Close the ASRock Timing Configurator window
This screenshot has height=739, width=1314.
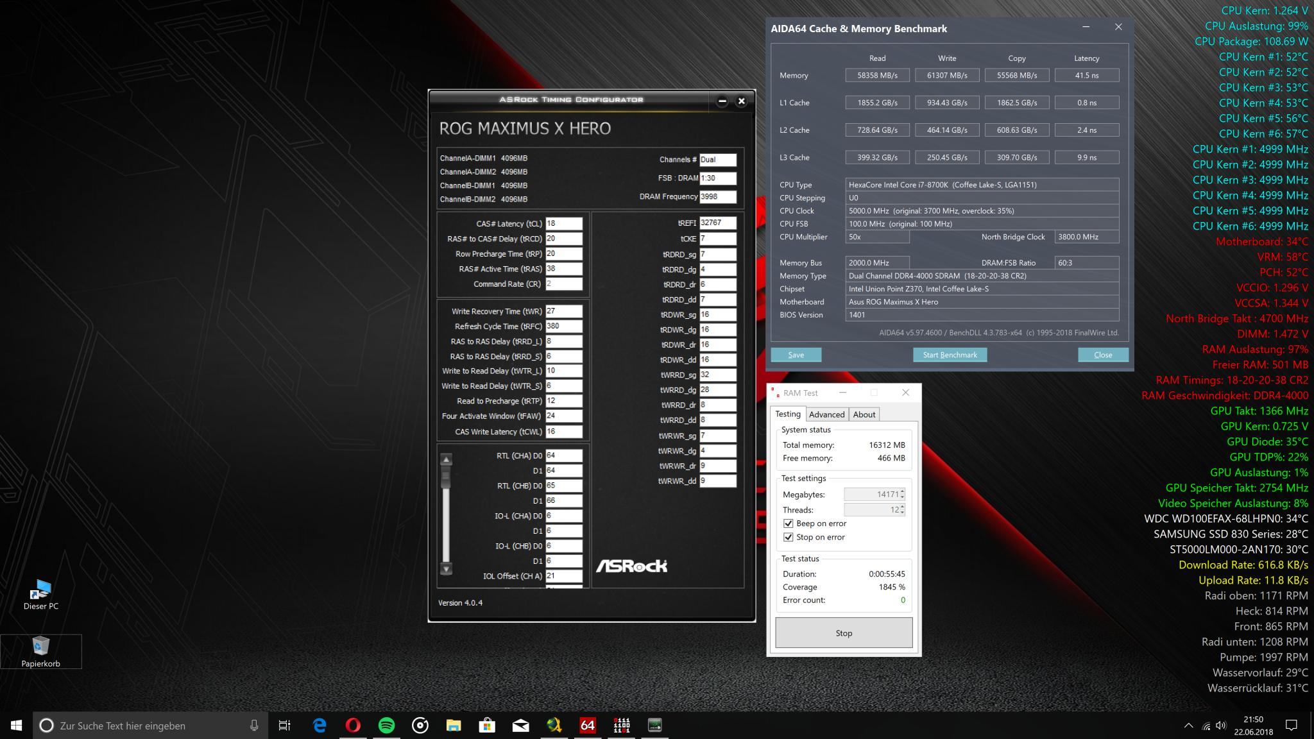tap(741, 101)
